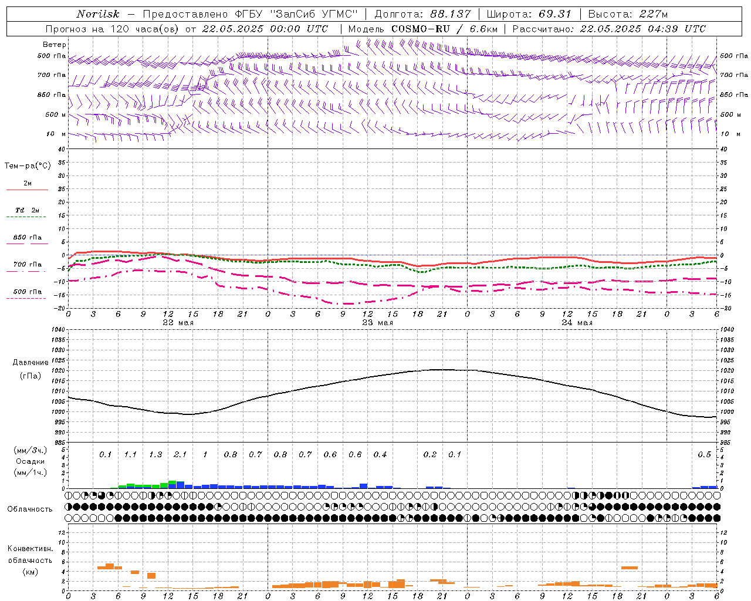Image resolution: width=751 pixels, height=601 pixels.
Task: Select the 700 гПа temperature legend label
Action: 28,264
